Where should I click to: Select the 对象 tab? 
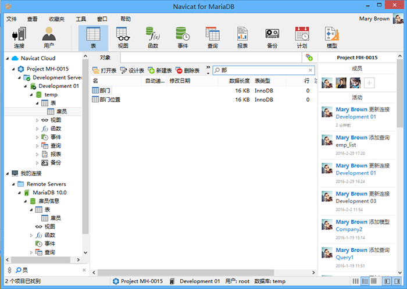coord(105,58)
